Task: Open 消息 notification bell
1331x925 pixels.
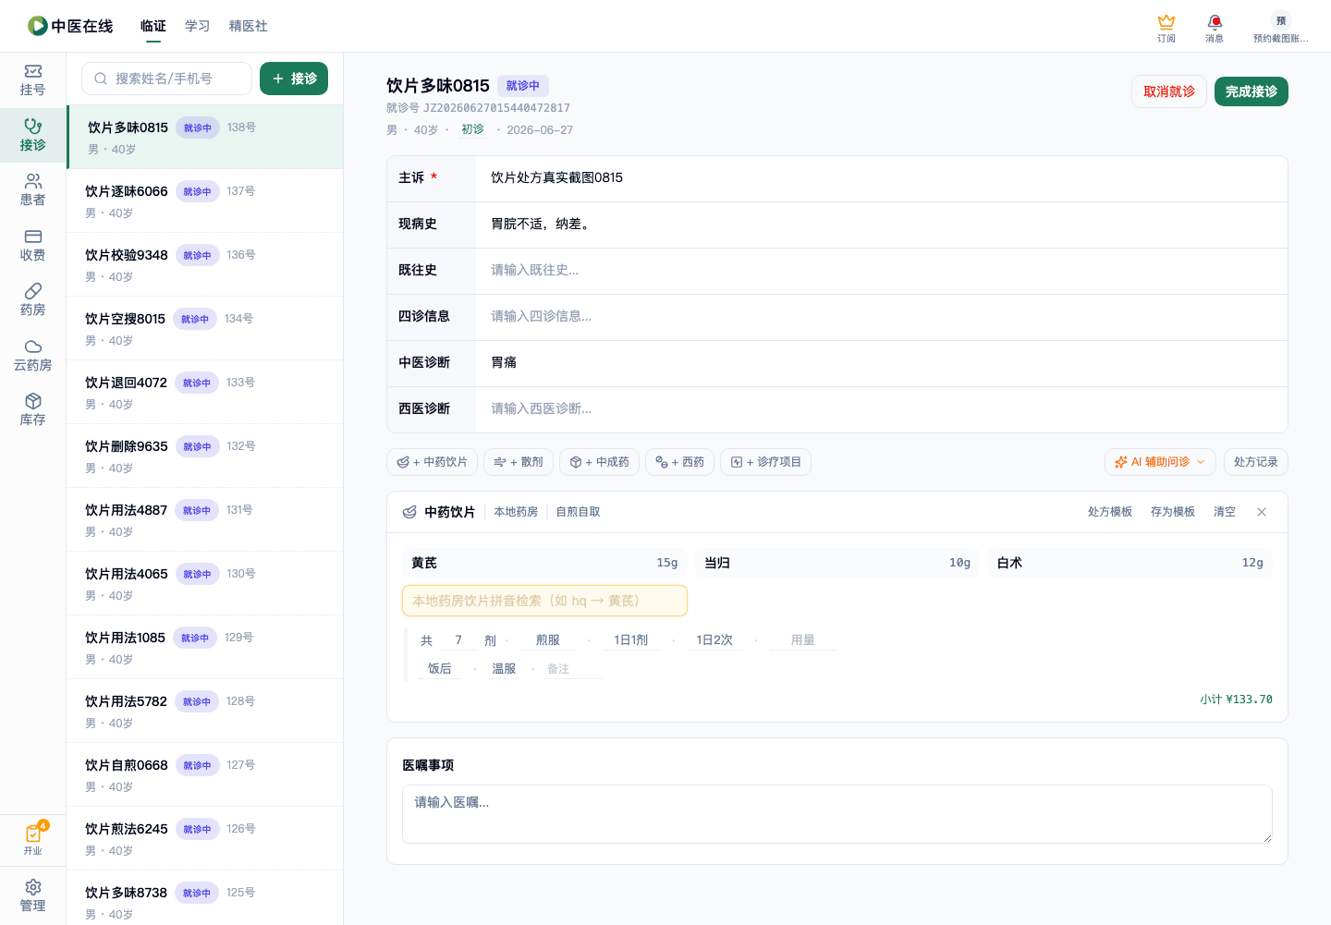Action: [1215, 28]
